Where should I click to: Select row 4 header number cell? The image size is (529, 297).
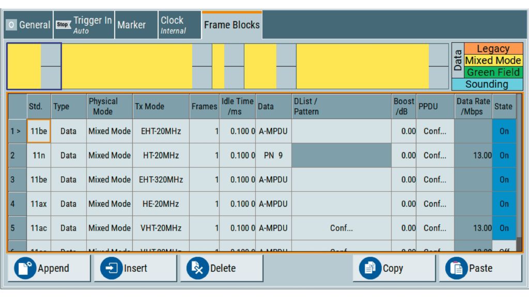(17, 204)
